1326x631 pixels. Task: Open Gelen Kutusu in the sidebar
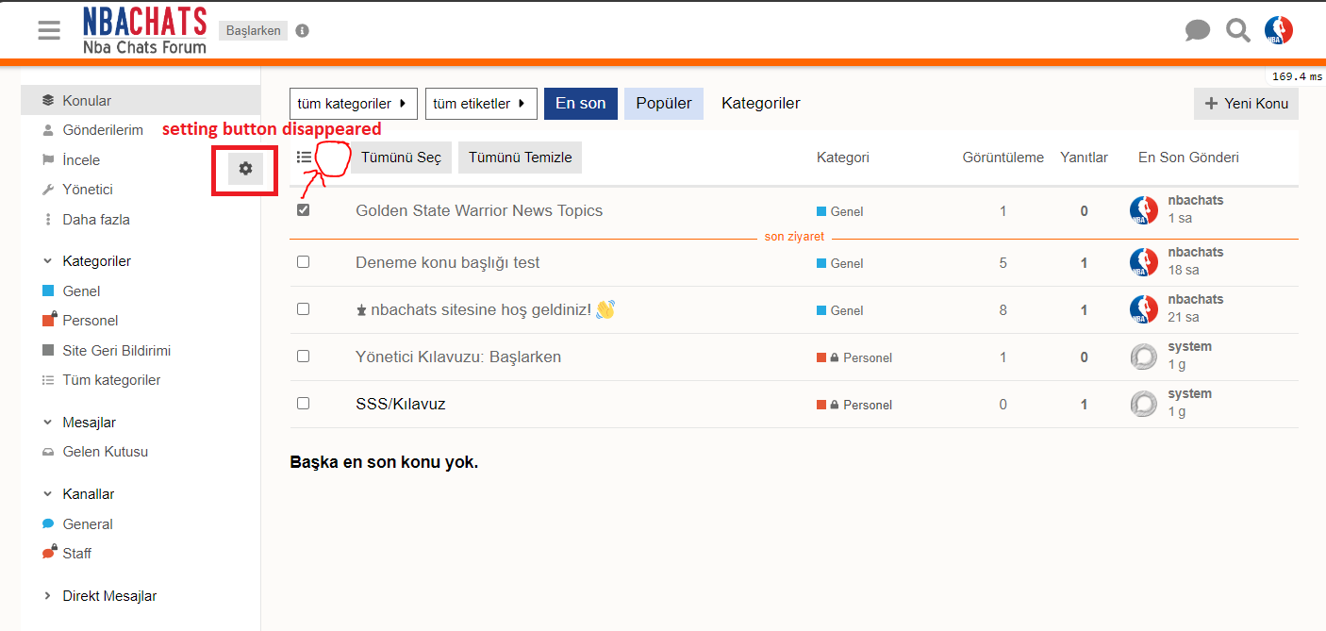(x=105, y=452)
